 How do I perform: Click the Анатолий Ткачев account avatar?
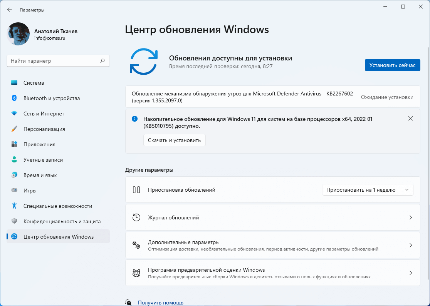(x=18, y=34)
